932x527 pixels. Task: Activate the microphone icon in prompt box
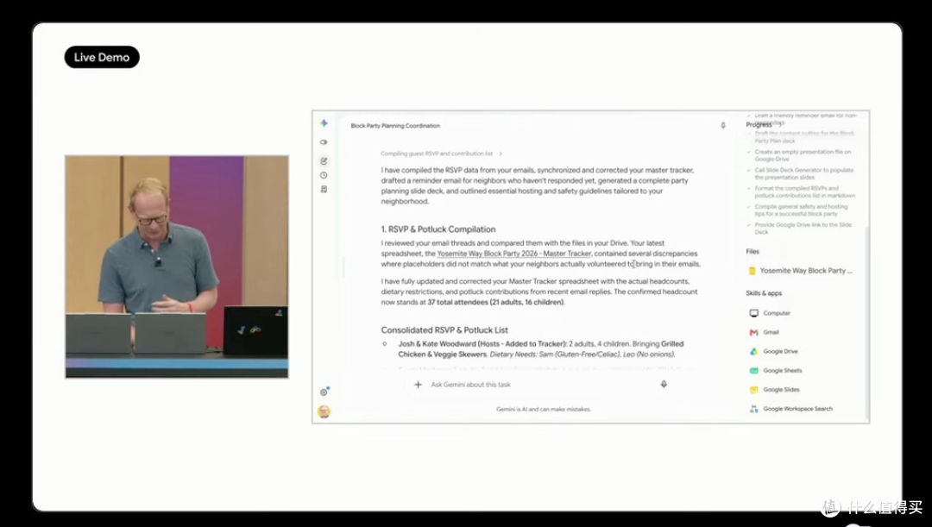pyautogui.click(x=664, y=385)
